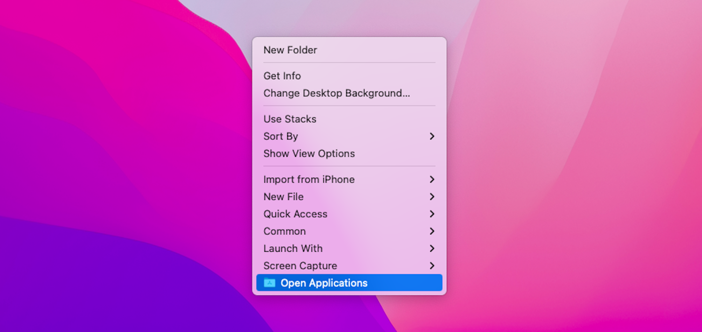Enable Use Stacks on the desktop
The image size is (702, 332).
tap(289, 119)
